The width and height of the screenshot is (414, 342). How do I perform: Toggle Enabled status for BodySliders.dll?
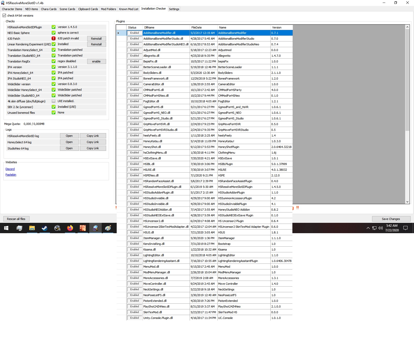135,73
